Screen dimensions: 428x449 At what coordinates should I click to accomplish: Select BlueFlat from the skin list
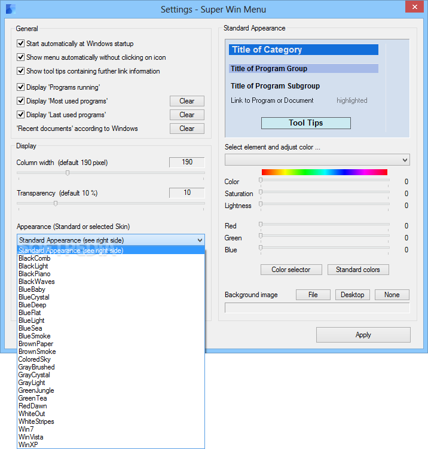click(111, 313)
